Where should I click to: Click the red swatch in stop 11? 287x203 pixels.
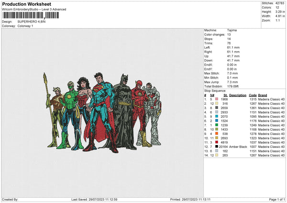pyautogui.click(x=217, y=142)
